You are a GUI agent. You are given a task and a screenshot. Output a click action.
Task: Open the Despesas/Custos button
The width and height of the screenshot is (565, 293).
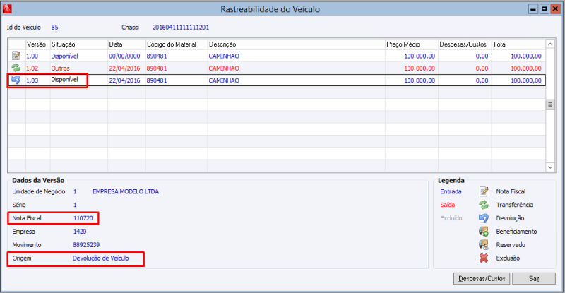point(482,279)
